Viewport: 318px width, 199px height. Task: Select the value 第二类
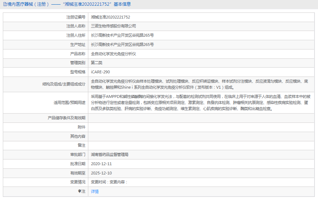pos(97,63)
